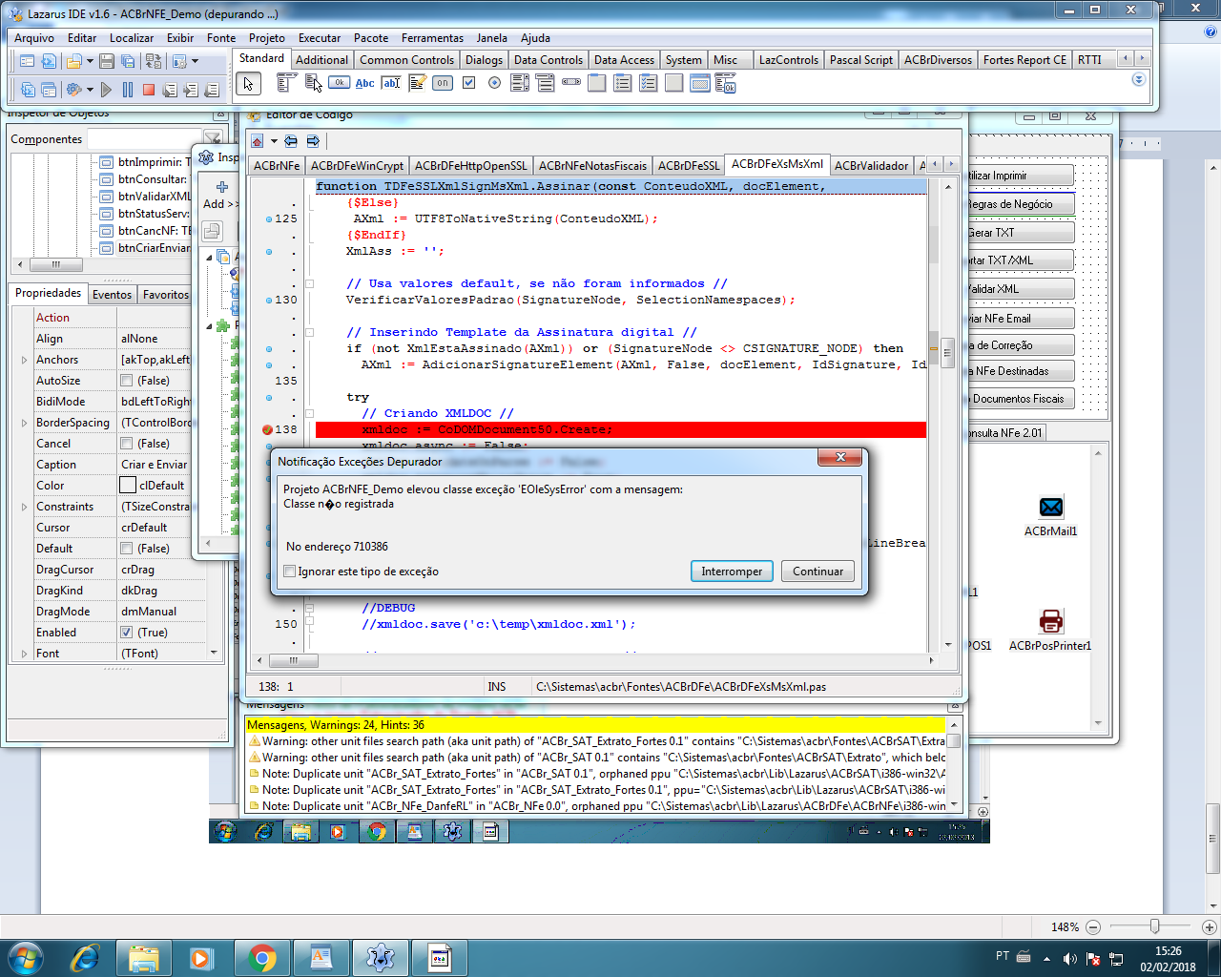Open the Executar menu
Screen dimensions: 1221x977
point(320,38)
